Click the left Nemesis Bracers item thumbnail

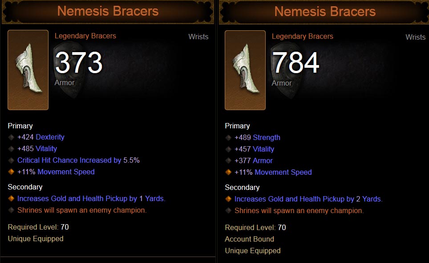pyautogui.click(x=28, y=70)
